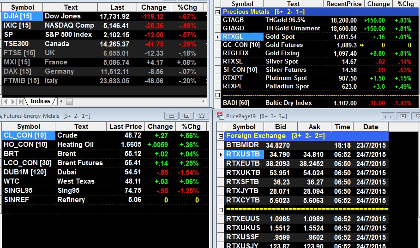Maximize the PricePage19 window

[403, 116]
